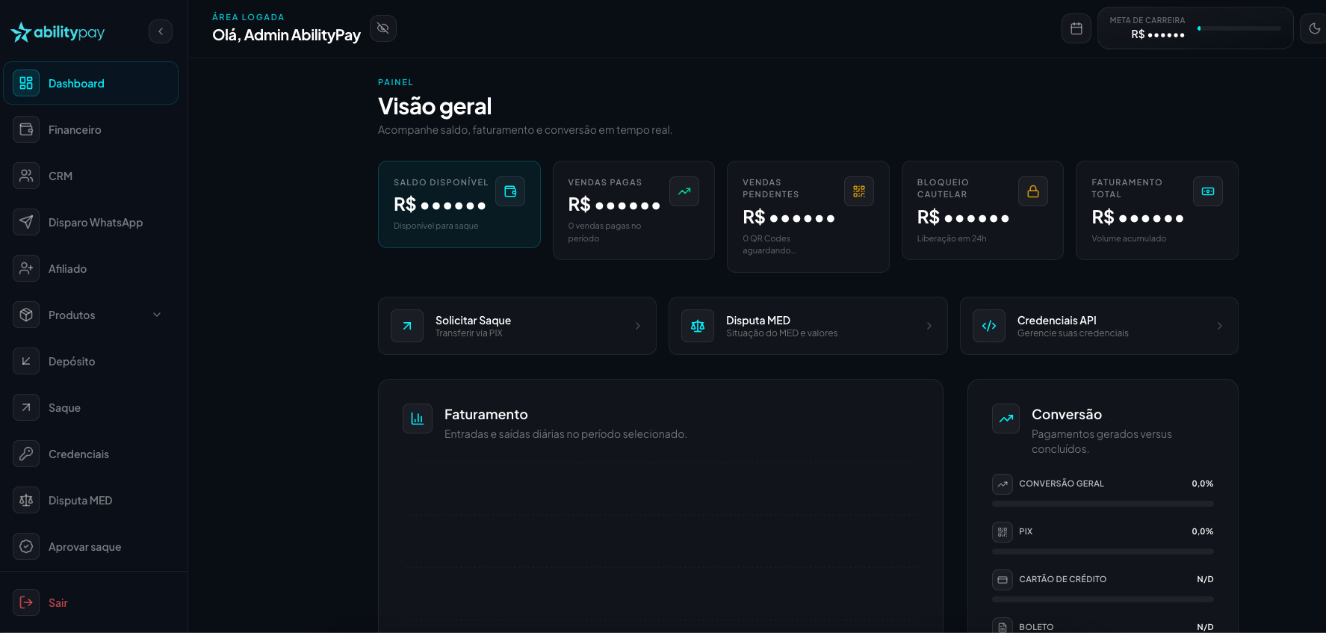Screen dimensions: 1326x633
Task: Click the wallet icon in Saldo Disponível
Action: [510, 191]
